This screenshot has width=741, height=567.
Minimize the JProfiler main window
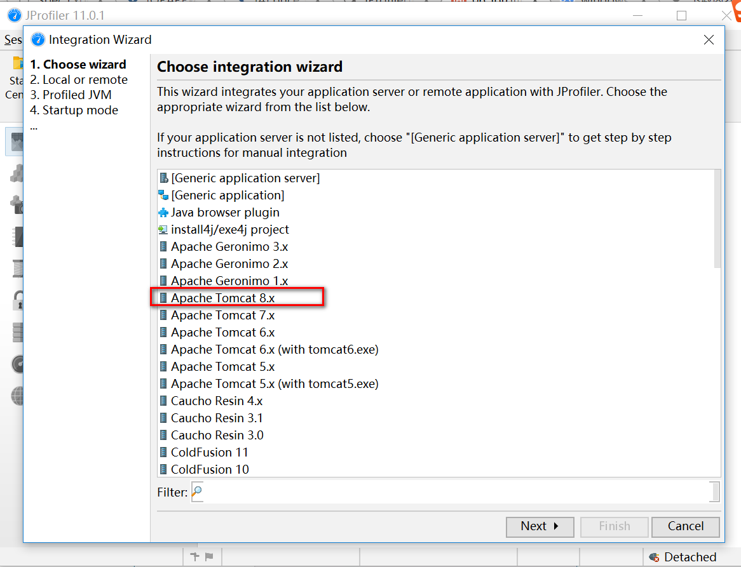pos(637,16)
